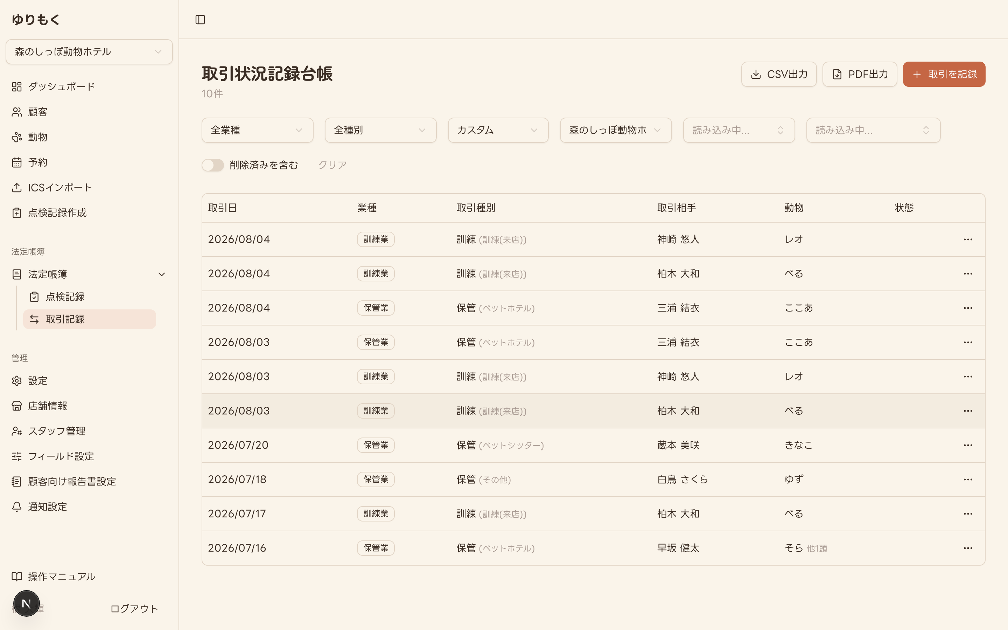Click the フィールド設定 sliders icon
This screenshot has height=630, width=1008.
pyautogui.click(x=17, y=456)
